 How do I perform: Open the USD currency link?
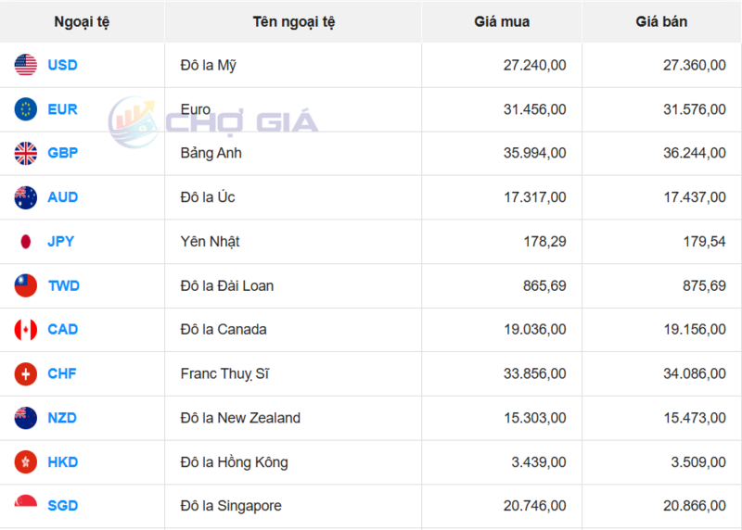pyautogui.click(x=63, y=65)
